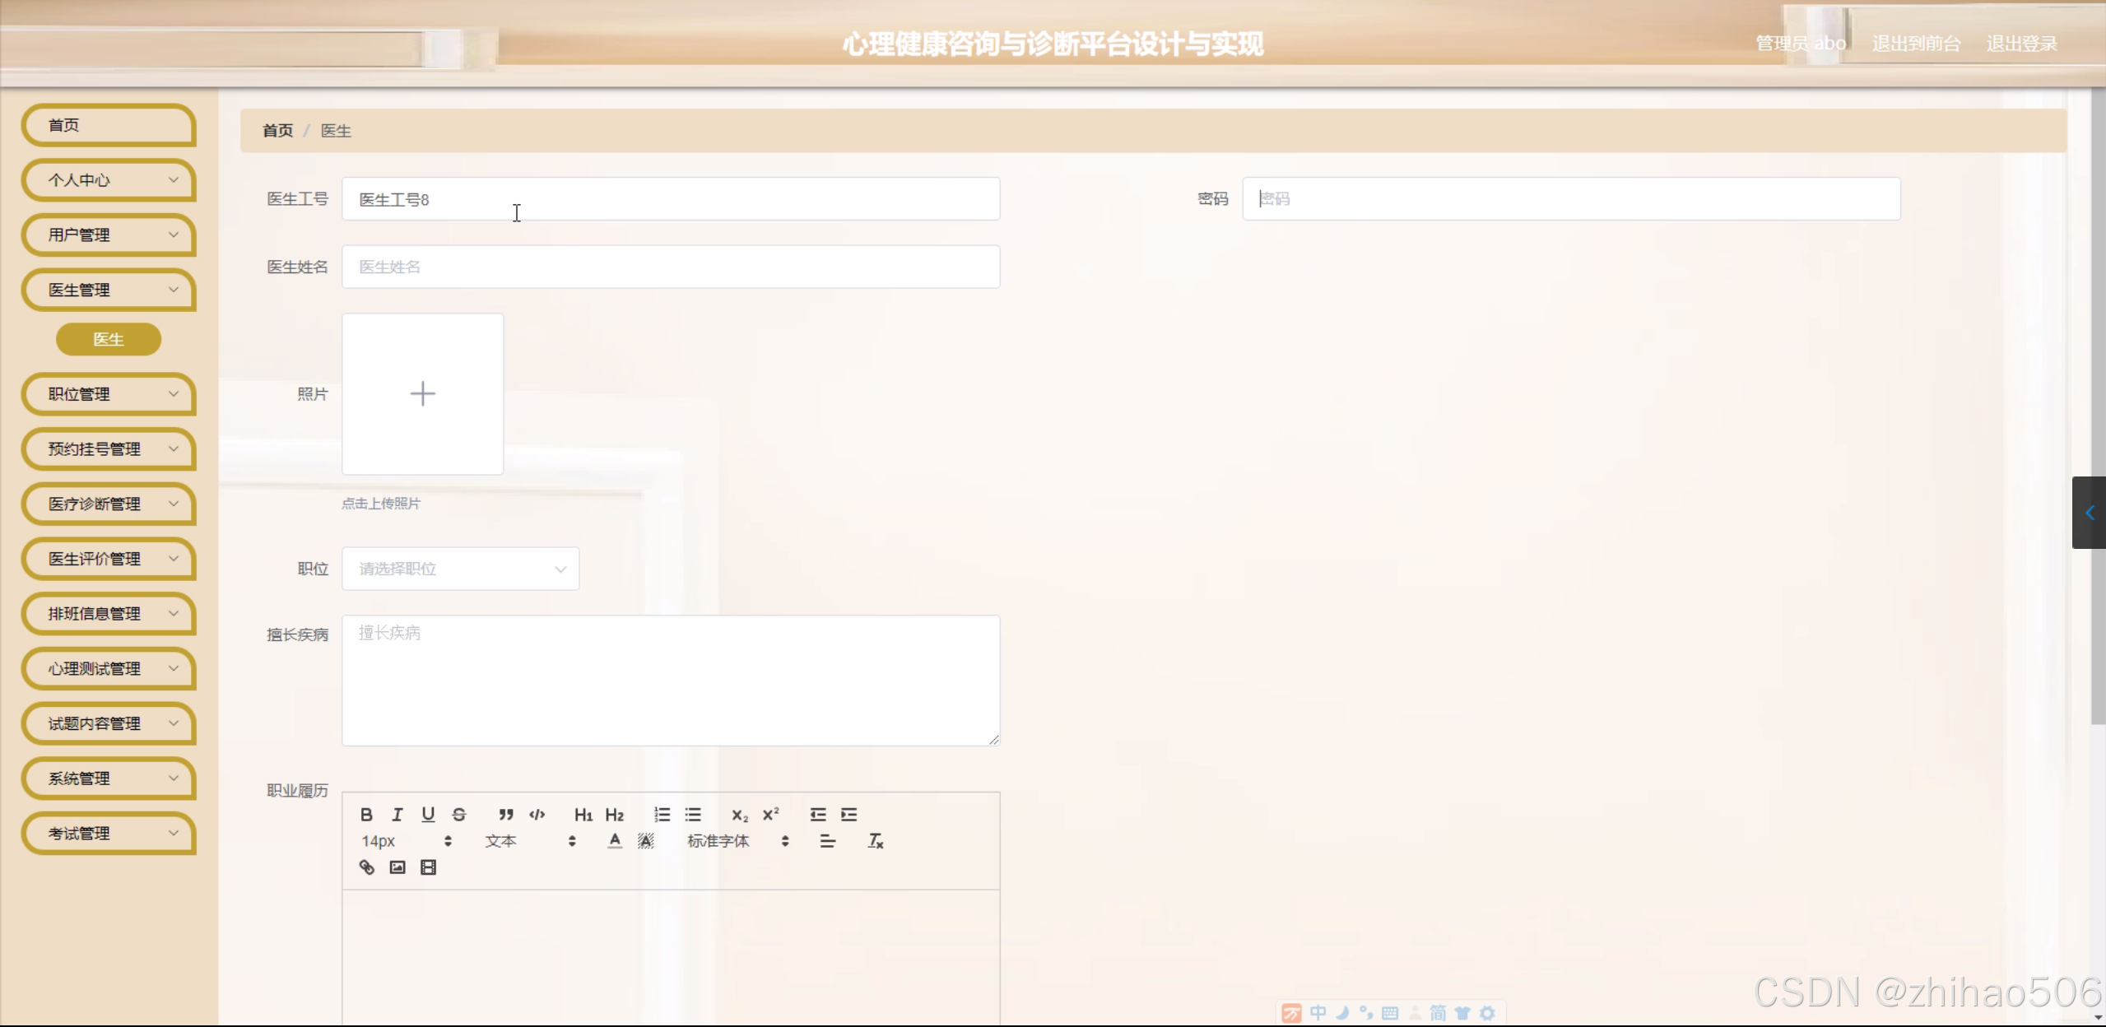
Task: Open the 心理测试管理 sidebar menu
Action: coord(109,669)
